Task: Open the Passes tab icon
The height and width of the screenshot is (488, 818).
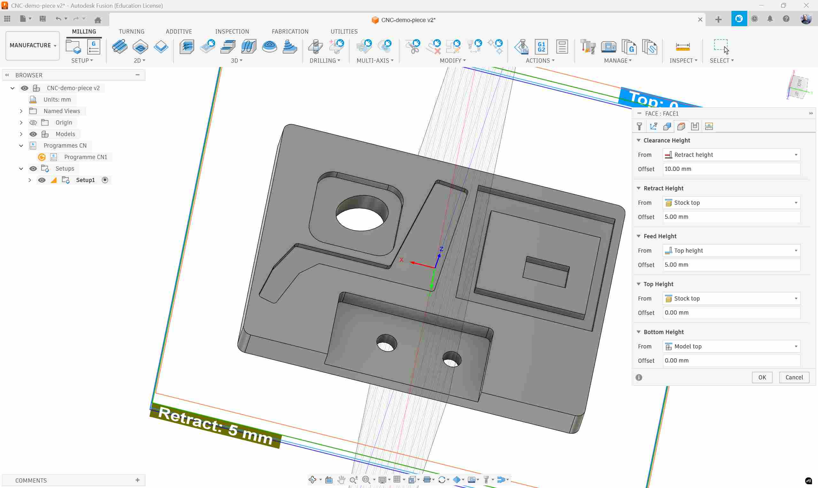Action: pos(695,126)
